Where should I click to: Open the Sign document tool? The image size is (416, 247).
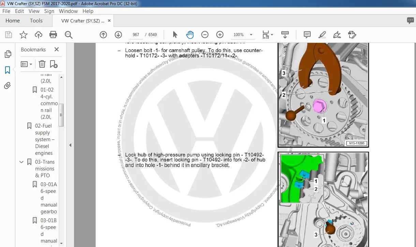coord(337,35)
